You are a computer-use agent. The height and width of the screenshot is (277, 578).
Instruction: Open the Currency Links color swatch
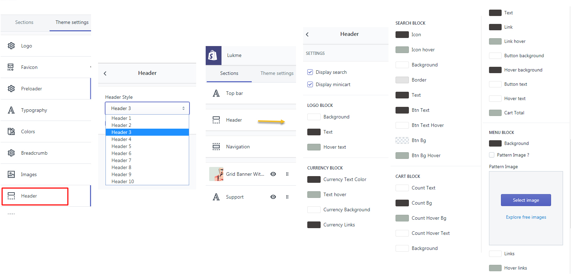point(314,225)
